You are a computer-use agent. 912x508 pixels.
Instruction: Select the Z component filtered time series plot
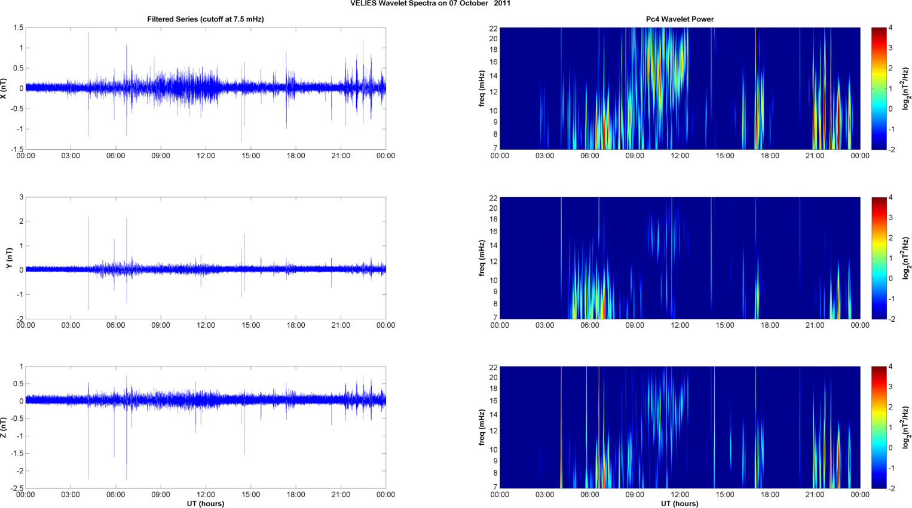coord(206,427)
